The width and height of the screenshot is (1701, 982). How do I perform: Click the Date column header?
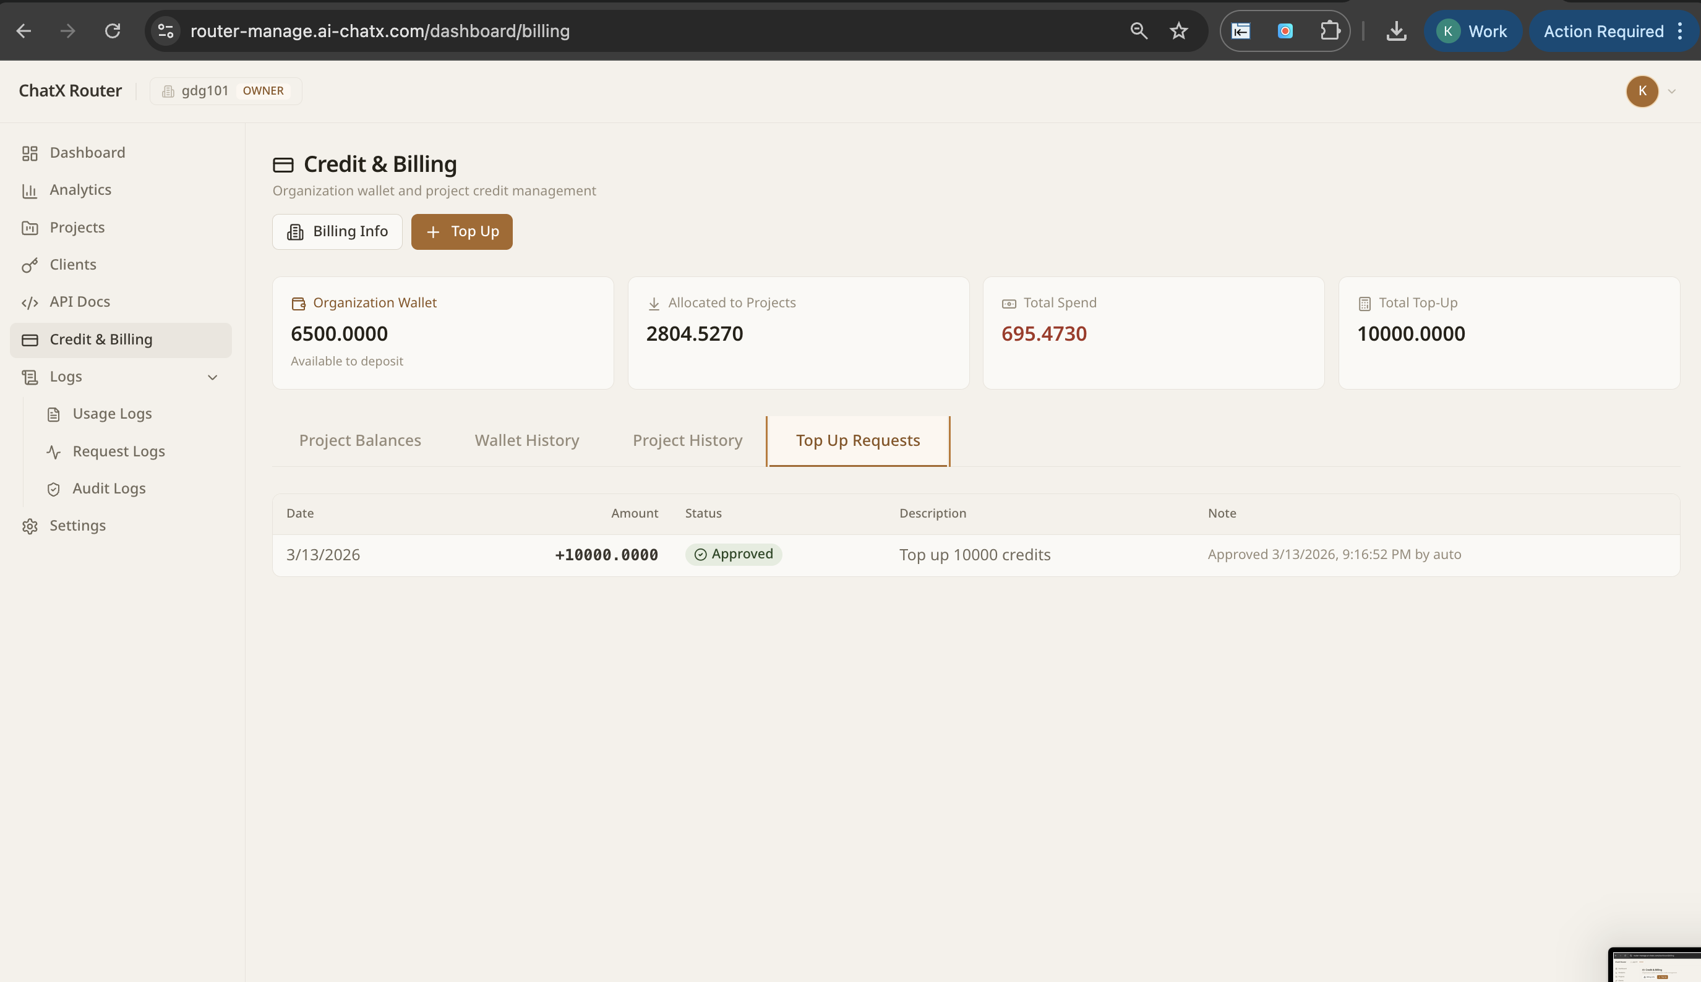pyautogui.click(x=300, y=513)
